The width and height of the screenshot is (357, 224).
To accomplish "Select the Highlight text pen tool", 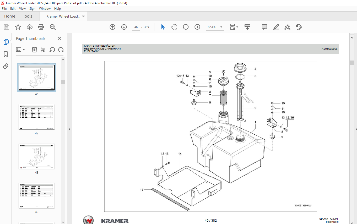I will click(276, 27).
